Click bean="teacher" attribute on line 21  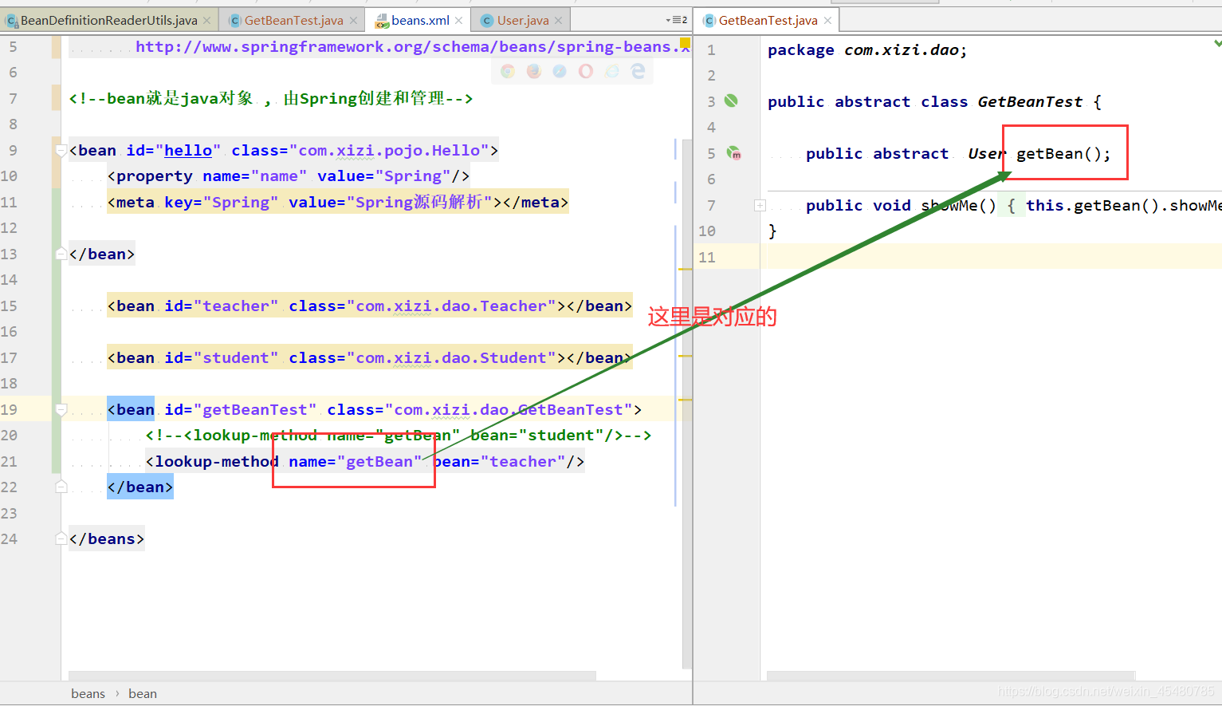(499, 461)
